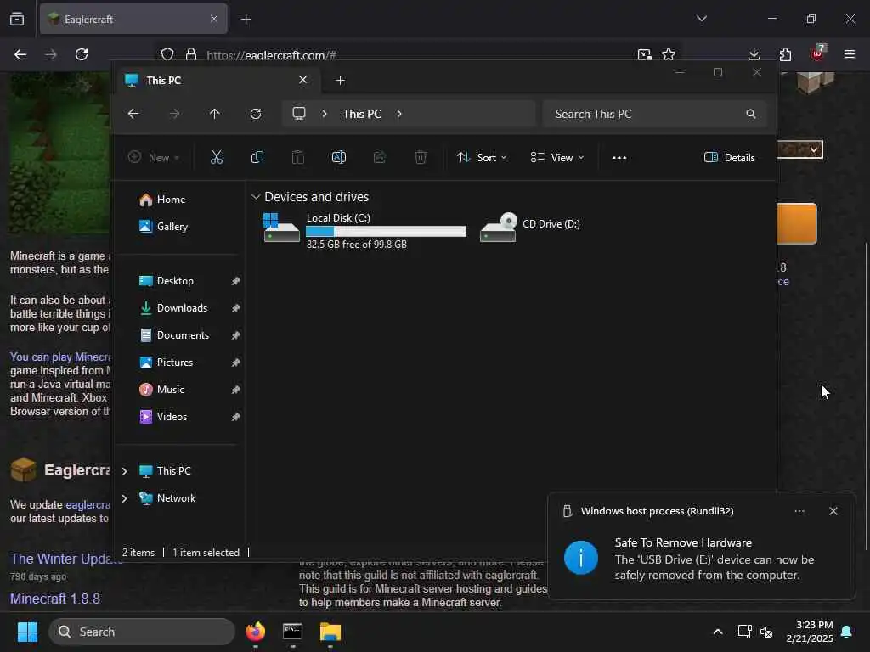Open a new File Explorer tab
This screenshot has height=652, width=870.
click(x=340, y=81)
